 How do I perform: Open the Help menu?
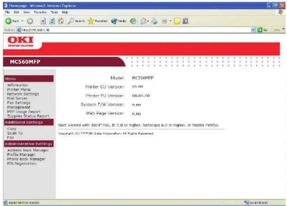pyautogui.click(x=65, y=12)
